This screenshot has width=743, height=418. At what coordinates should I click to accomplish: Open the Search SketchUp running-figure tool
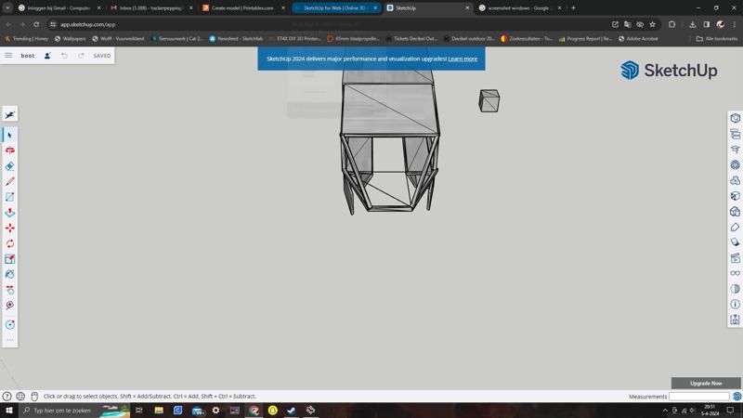click(x=10, y=114)
